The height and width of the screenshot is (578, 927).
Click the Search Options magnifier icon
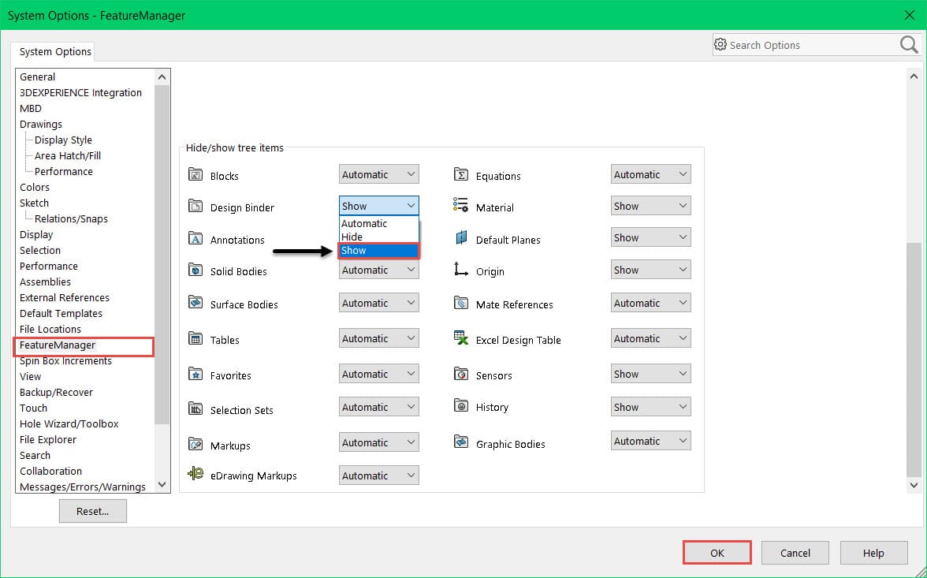(x=908, y=45)
